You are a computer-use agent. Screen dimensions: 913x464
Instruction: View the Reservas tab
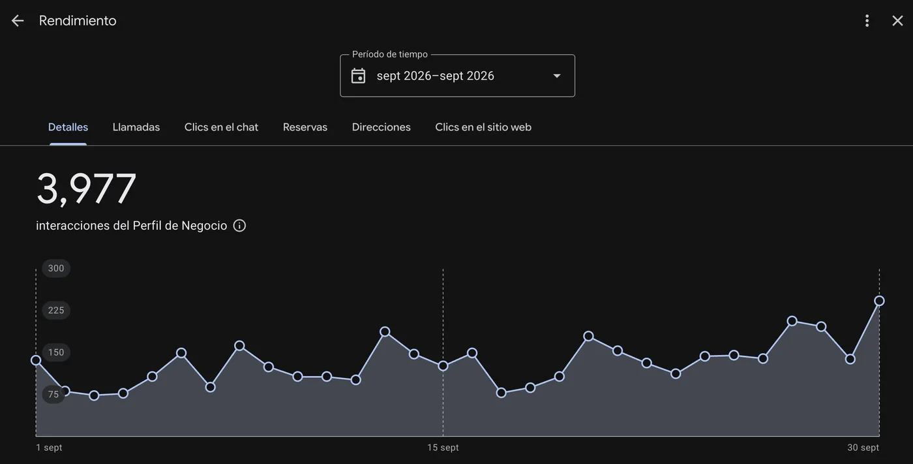305,127
